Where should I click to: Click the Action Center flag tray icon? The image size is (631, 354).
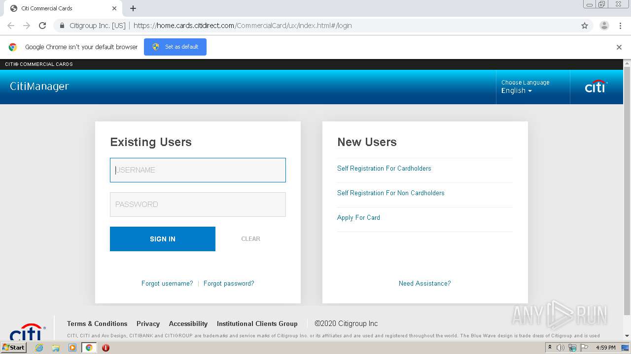tap(584, 348)
